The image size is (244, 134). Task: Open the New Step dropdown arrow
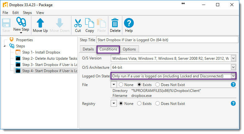pyautogui.click(x=21, y=33)
